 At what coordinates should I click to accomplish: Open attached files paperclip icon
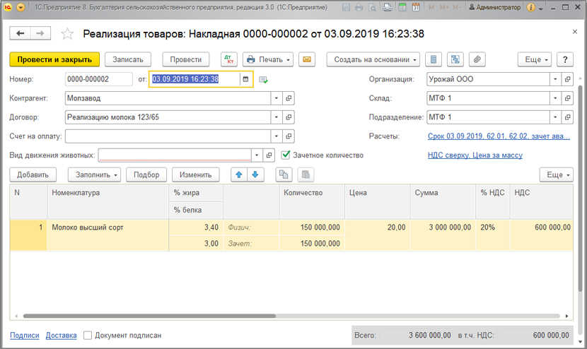[477, 59]
